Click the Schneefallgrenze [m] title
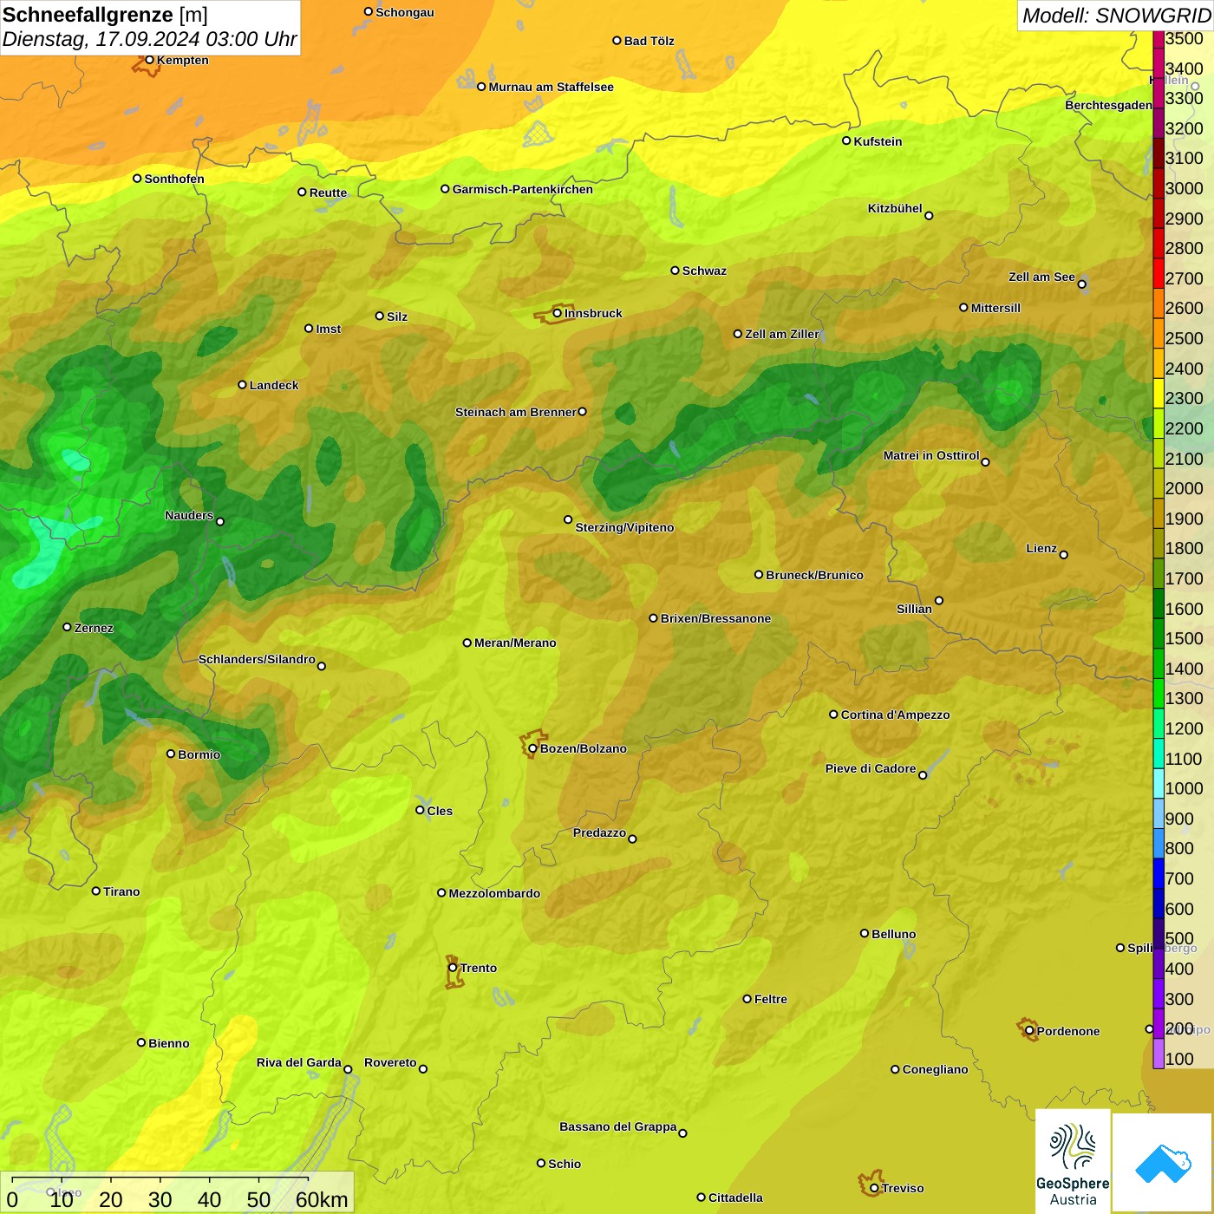This screenshot has height=1214, width=1214. 105,15
